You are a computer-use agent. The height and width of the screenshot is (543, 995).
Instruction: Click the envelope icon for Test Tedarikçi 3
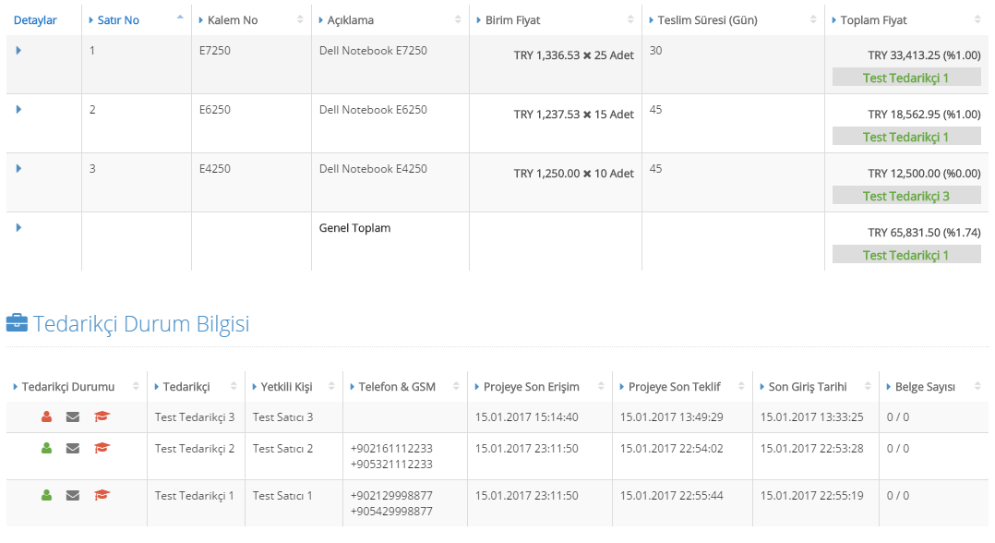(x=73, y=417)
